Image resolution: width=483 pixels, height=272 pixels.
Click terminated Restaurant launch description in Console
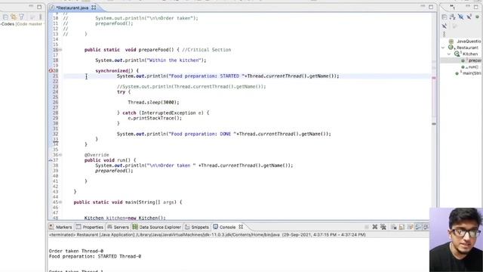[x=207, y=235]
